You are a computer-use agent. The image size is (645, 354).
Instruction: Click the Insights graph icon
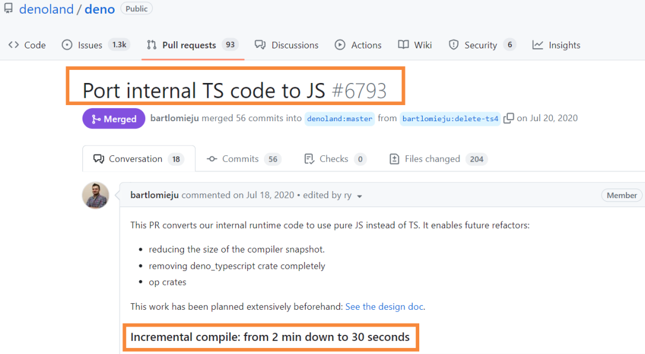(x=538, y=45)
